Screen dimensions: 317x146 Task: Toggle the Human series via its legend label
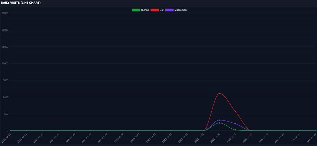[145, 10]
